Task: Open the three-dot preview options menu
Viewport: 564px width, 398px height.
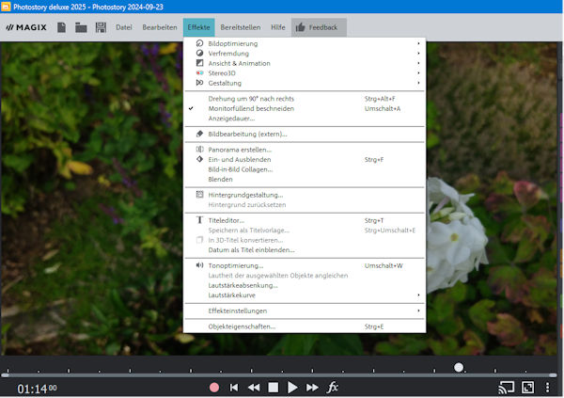Action: (547, 388)
